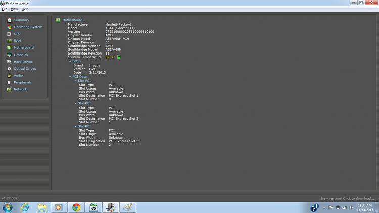Open the Windows Start menu orb
The height and width of the screenshot is (213, 379).
tap(7, 207)
